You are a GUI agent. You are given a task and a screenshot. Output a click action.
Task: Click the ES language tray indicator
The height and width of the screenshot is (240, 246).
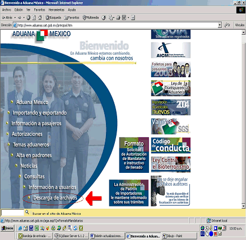click(x=202, y=234)
